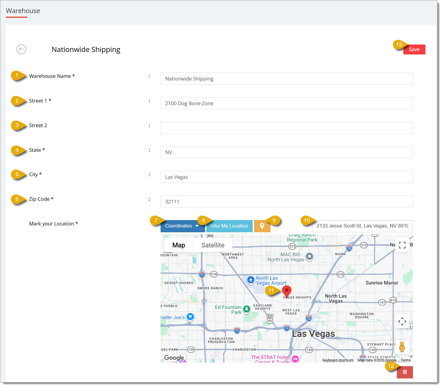Click the WASHINGTON SQUARE map label
The width and height of the screenshot is (442, 387).
[x=362, y=315]
